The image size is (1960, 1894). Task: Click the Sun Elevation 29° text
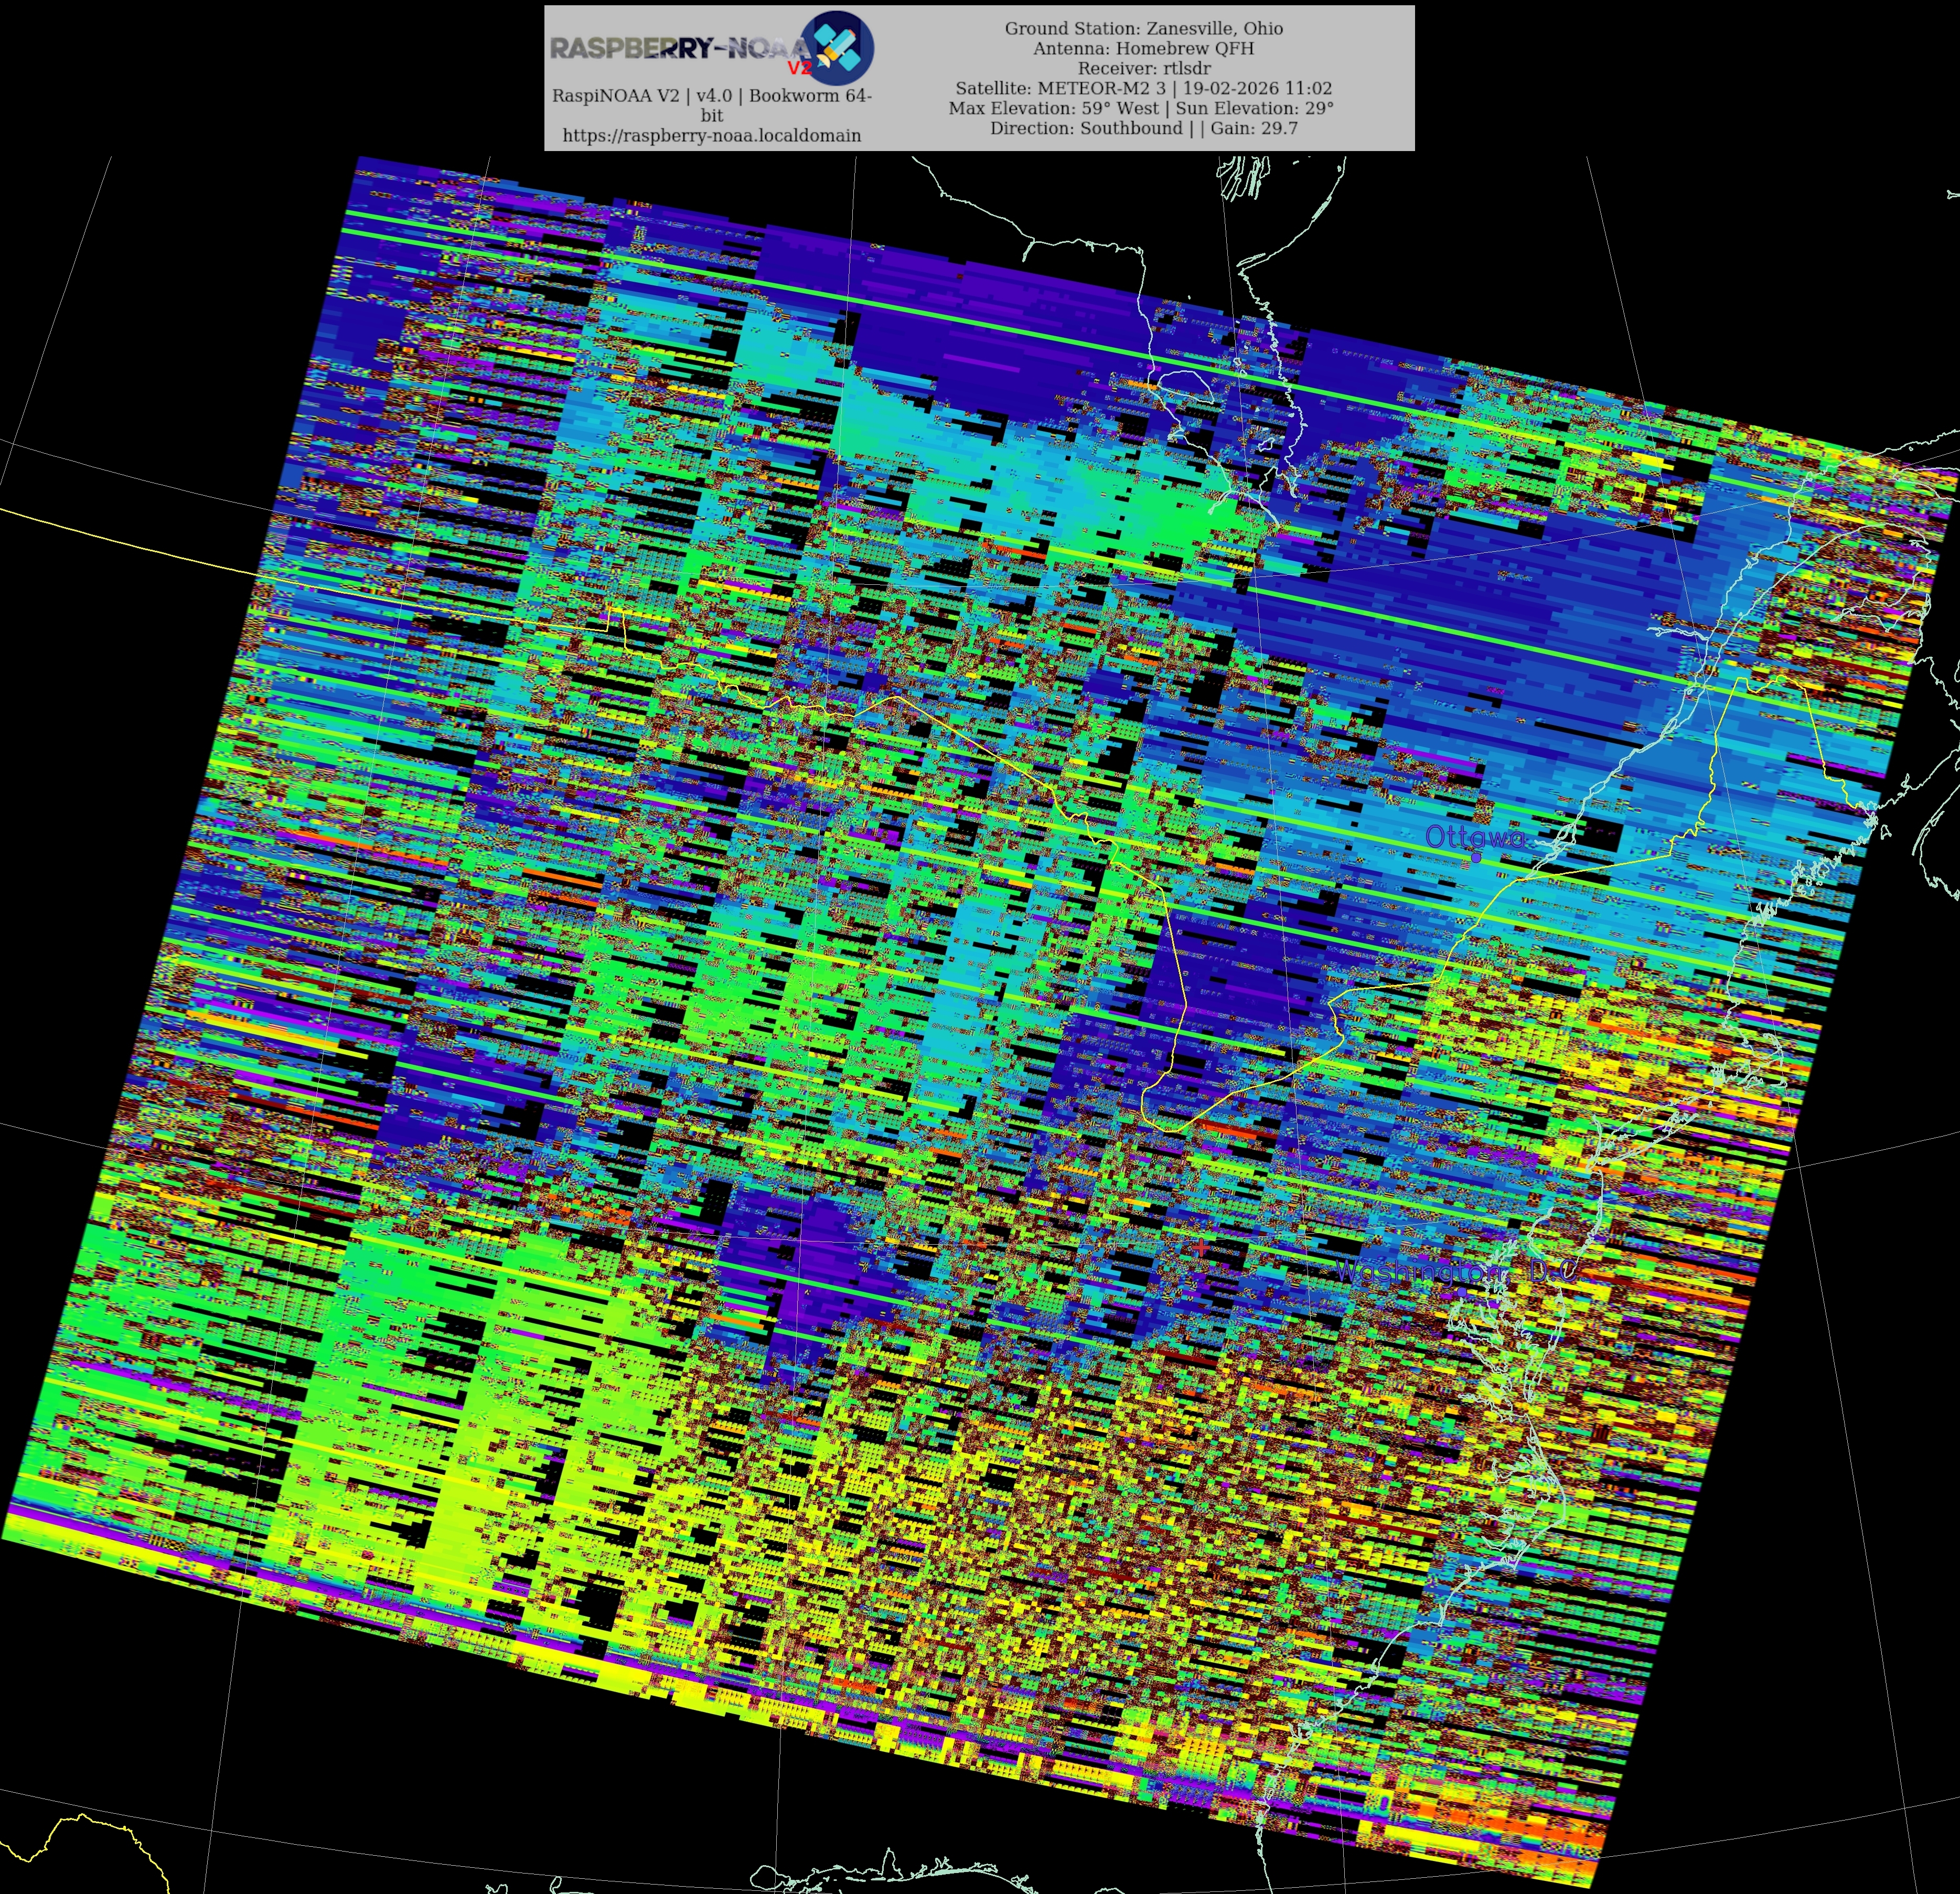(x=1254, y=108)
